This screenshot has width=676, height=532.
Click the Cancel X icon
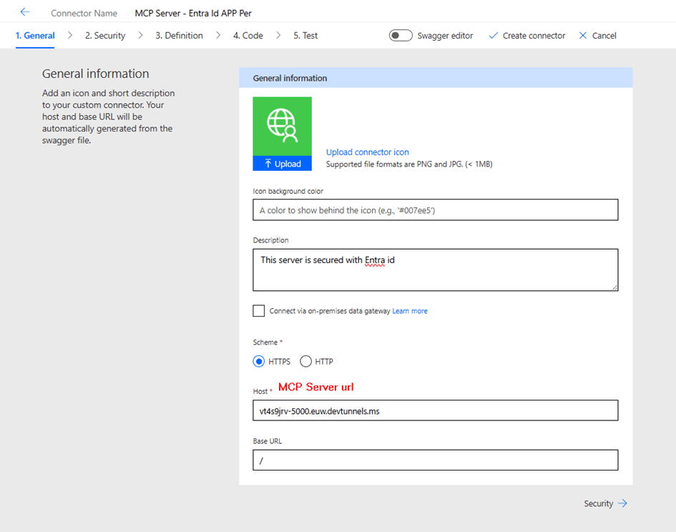[583, 36]
